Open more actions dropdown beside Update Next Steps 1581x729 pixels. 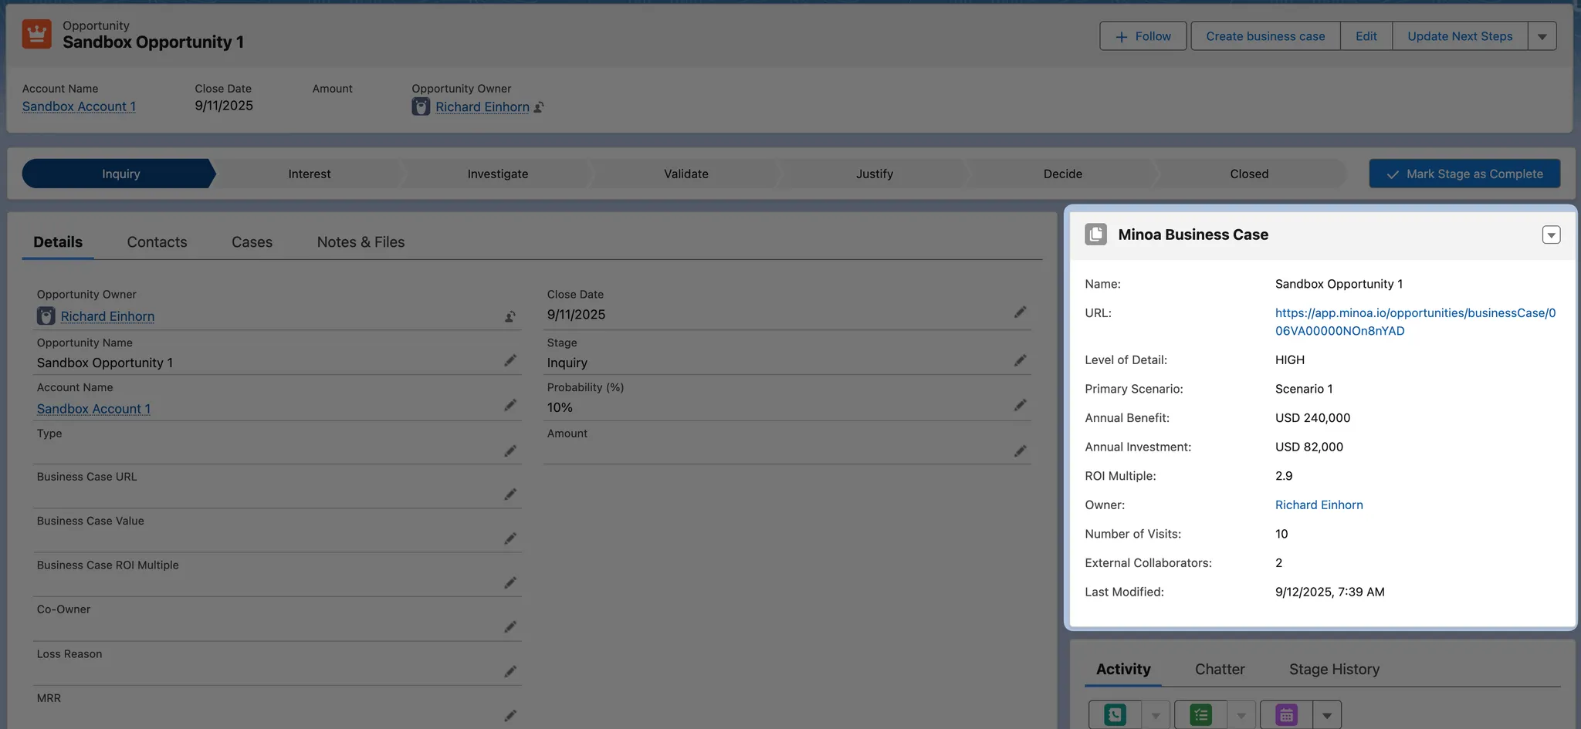[x=1542, y=36]
